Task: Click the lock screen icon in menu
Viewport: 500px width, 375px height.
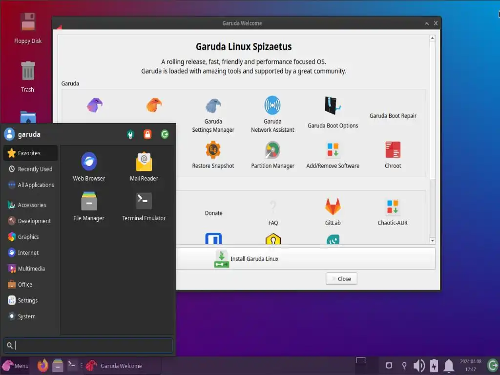Action: [x=147, y=134]
